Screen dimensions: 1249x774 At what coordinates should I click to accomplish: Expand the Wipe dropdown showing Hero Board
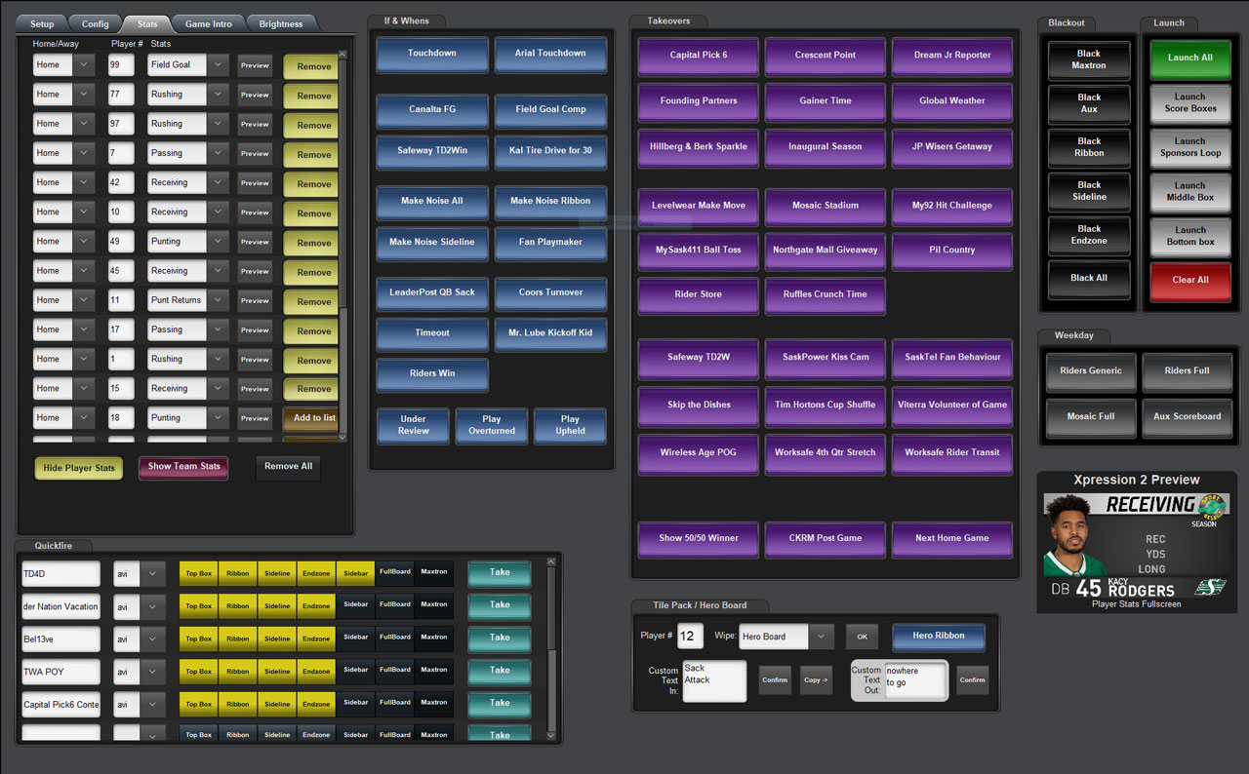click(x=821, y=637)
